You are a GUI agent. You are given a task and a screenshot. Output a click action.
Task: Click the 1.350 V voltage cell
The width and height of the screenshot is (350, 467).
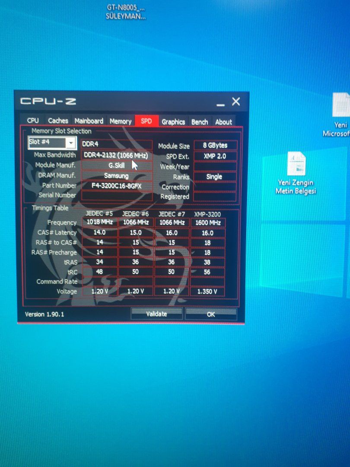coord(207,291)
